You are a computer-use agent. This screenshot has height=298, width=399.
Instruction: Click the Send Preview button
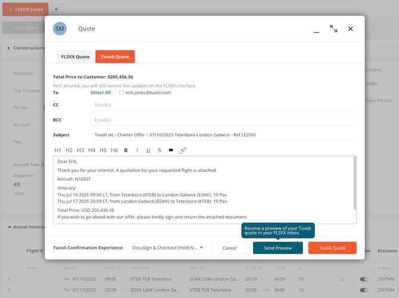tap(278, 248)
